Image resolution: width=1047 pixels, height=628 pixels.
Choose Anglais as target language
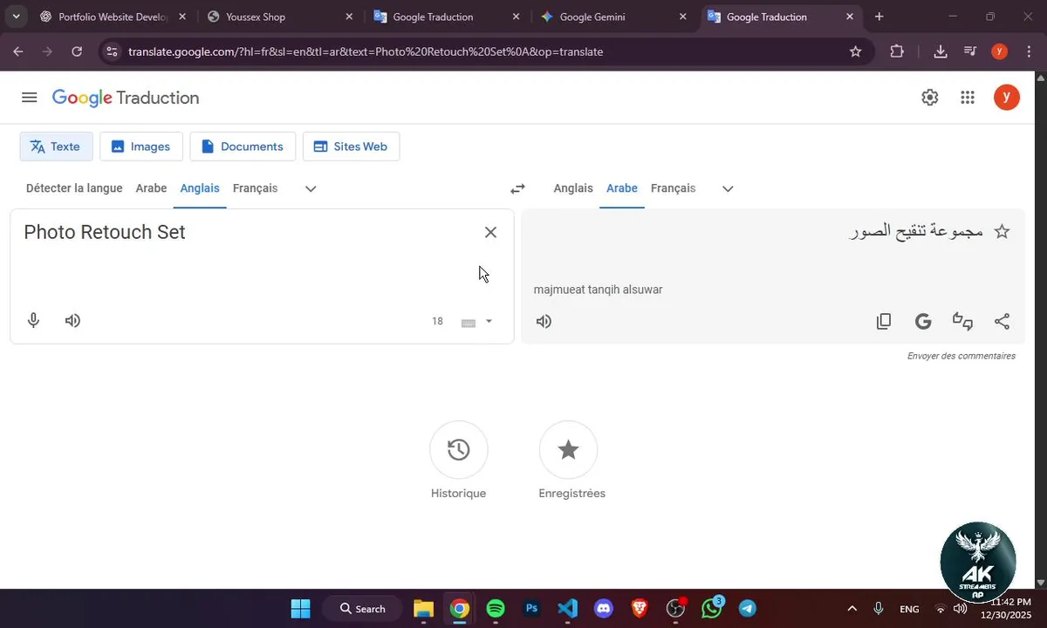point(573,188)
